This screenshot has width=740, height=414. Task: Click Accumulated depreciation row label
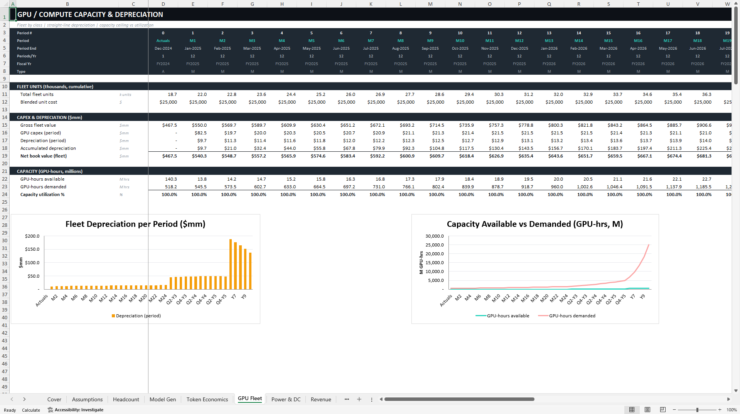48,148
